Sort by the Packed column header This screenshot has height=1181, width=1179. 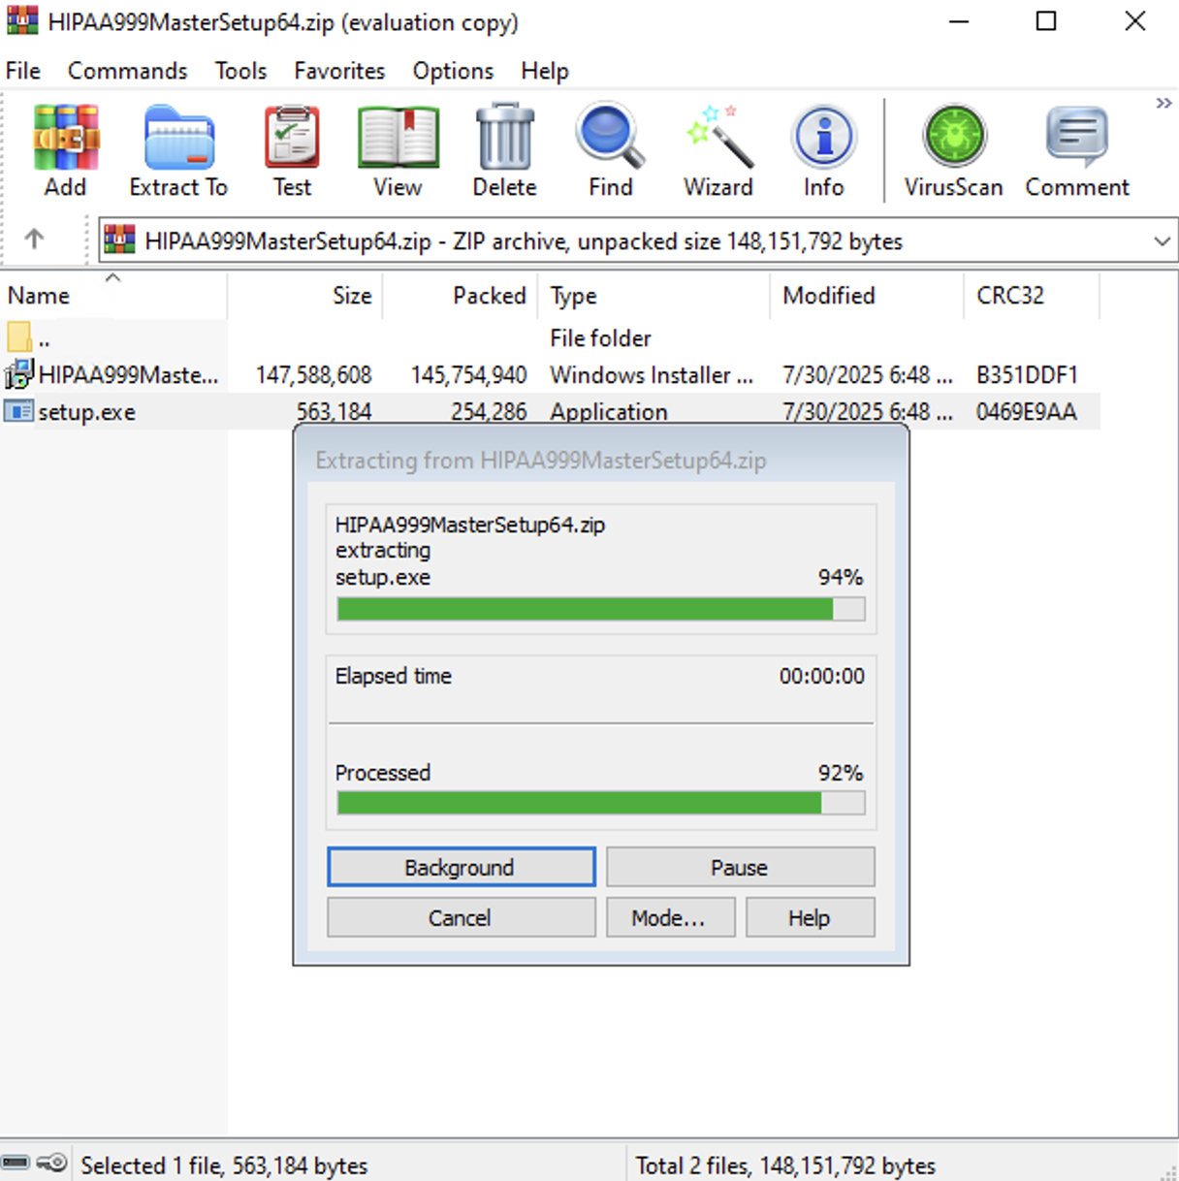[461, 296]
